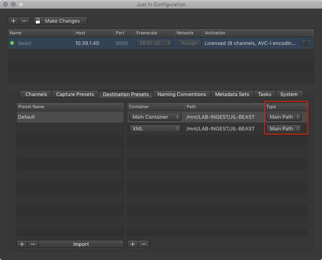Click the Licensed activation text
This screenshot has width=322, height=260.
point(250,43)
